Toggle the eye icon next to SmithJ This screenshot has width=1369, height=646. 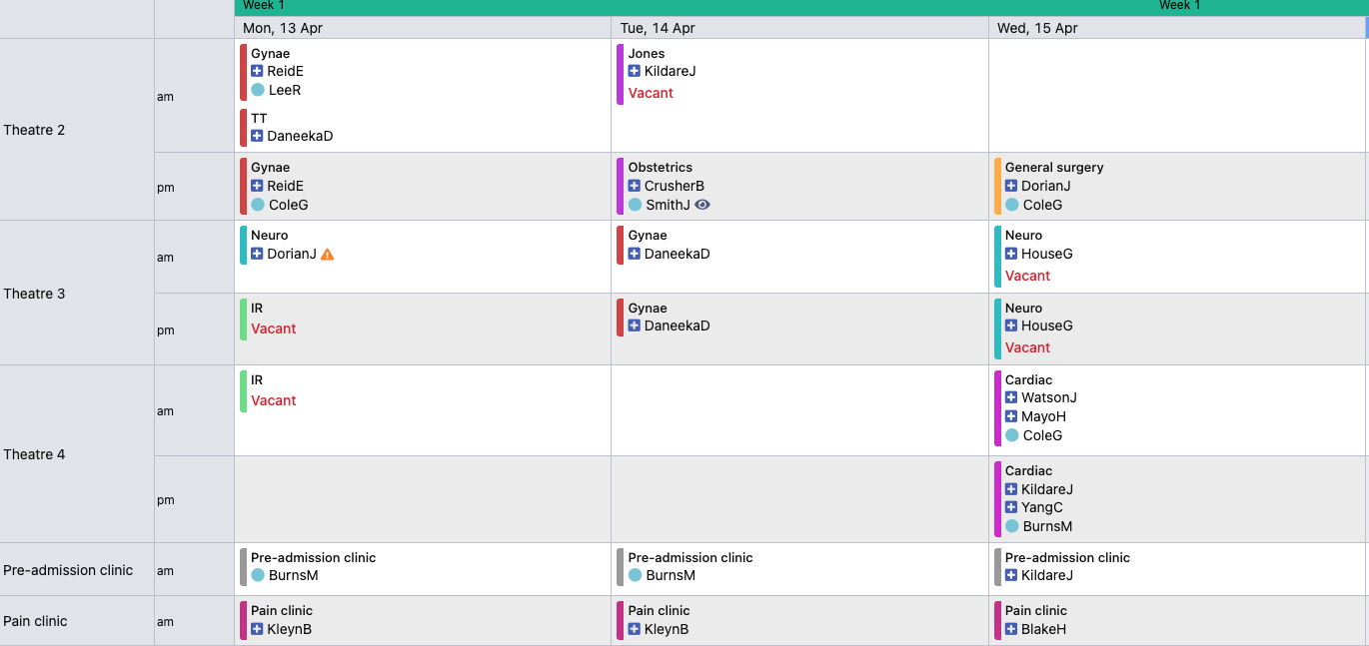point(702,205)
